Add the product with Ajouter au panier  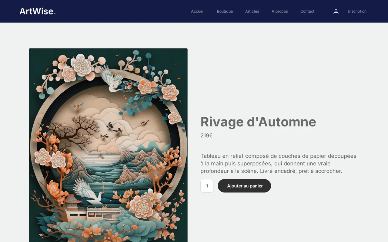(244, 186)
